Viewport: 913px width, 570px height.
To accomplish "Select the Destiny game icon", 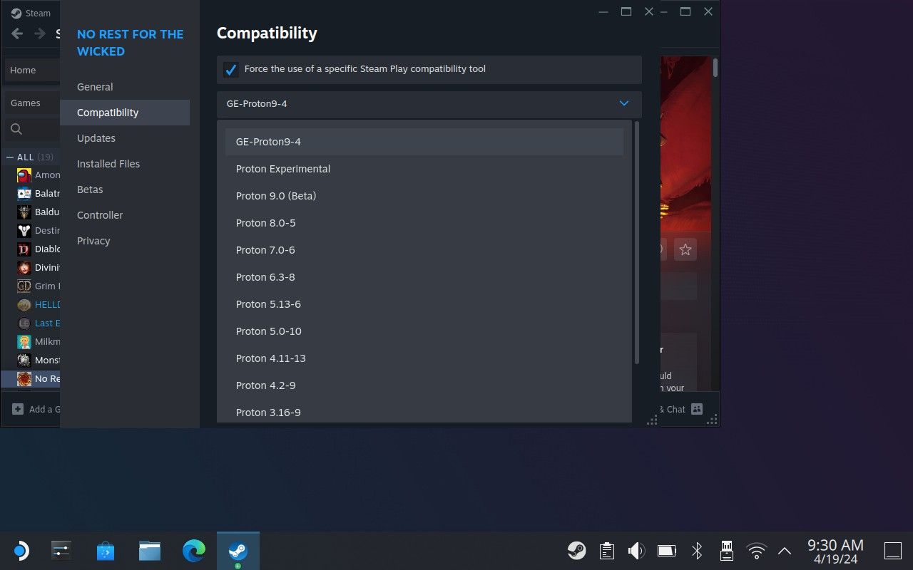I will 24,231.
